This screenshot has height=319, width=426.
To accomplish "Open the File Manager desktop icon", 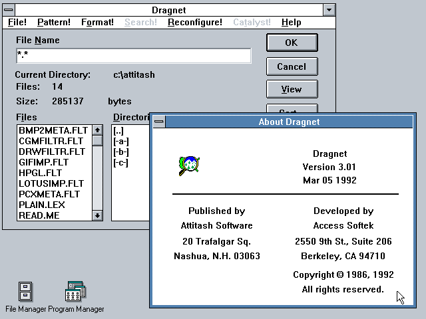I will [25, 292].
